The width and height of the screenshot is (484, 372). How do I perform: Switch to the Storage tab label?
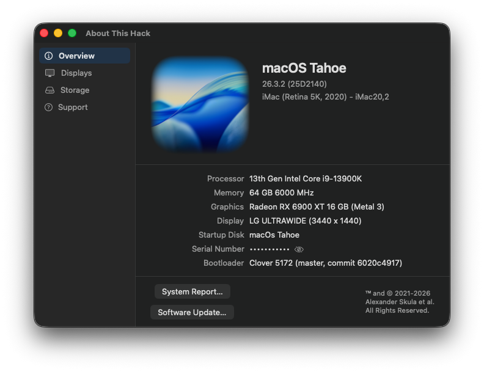pos(75,90)
